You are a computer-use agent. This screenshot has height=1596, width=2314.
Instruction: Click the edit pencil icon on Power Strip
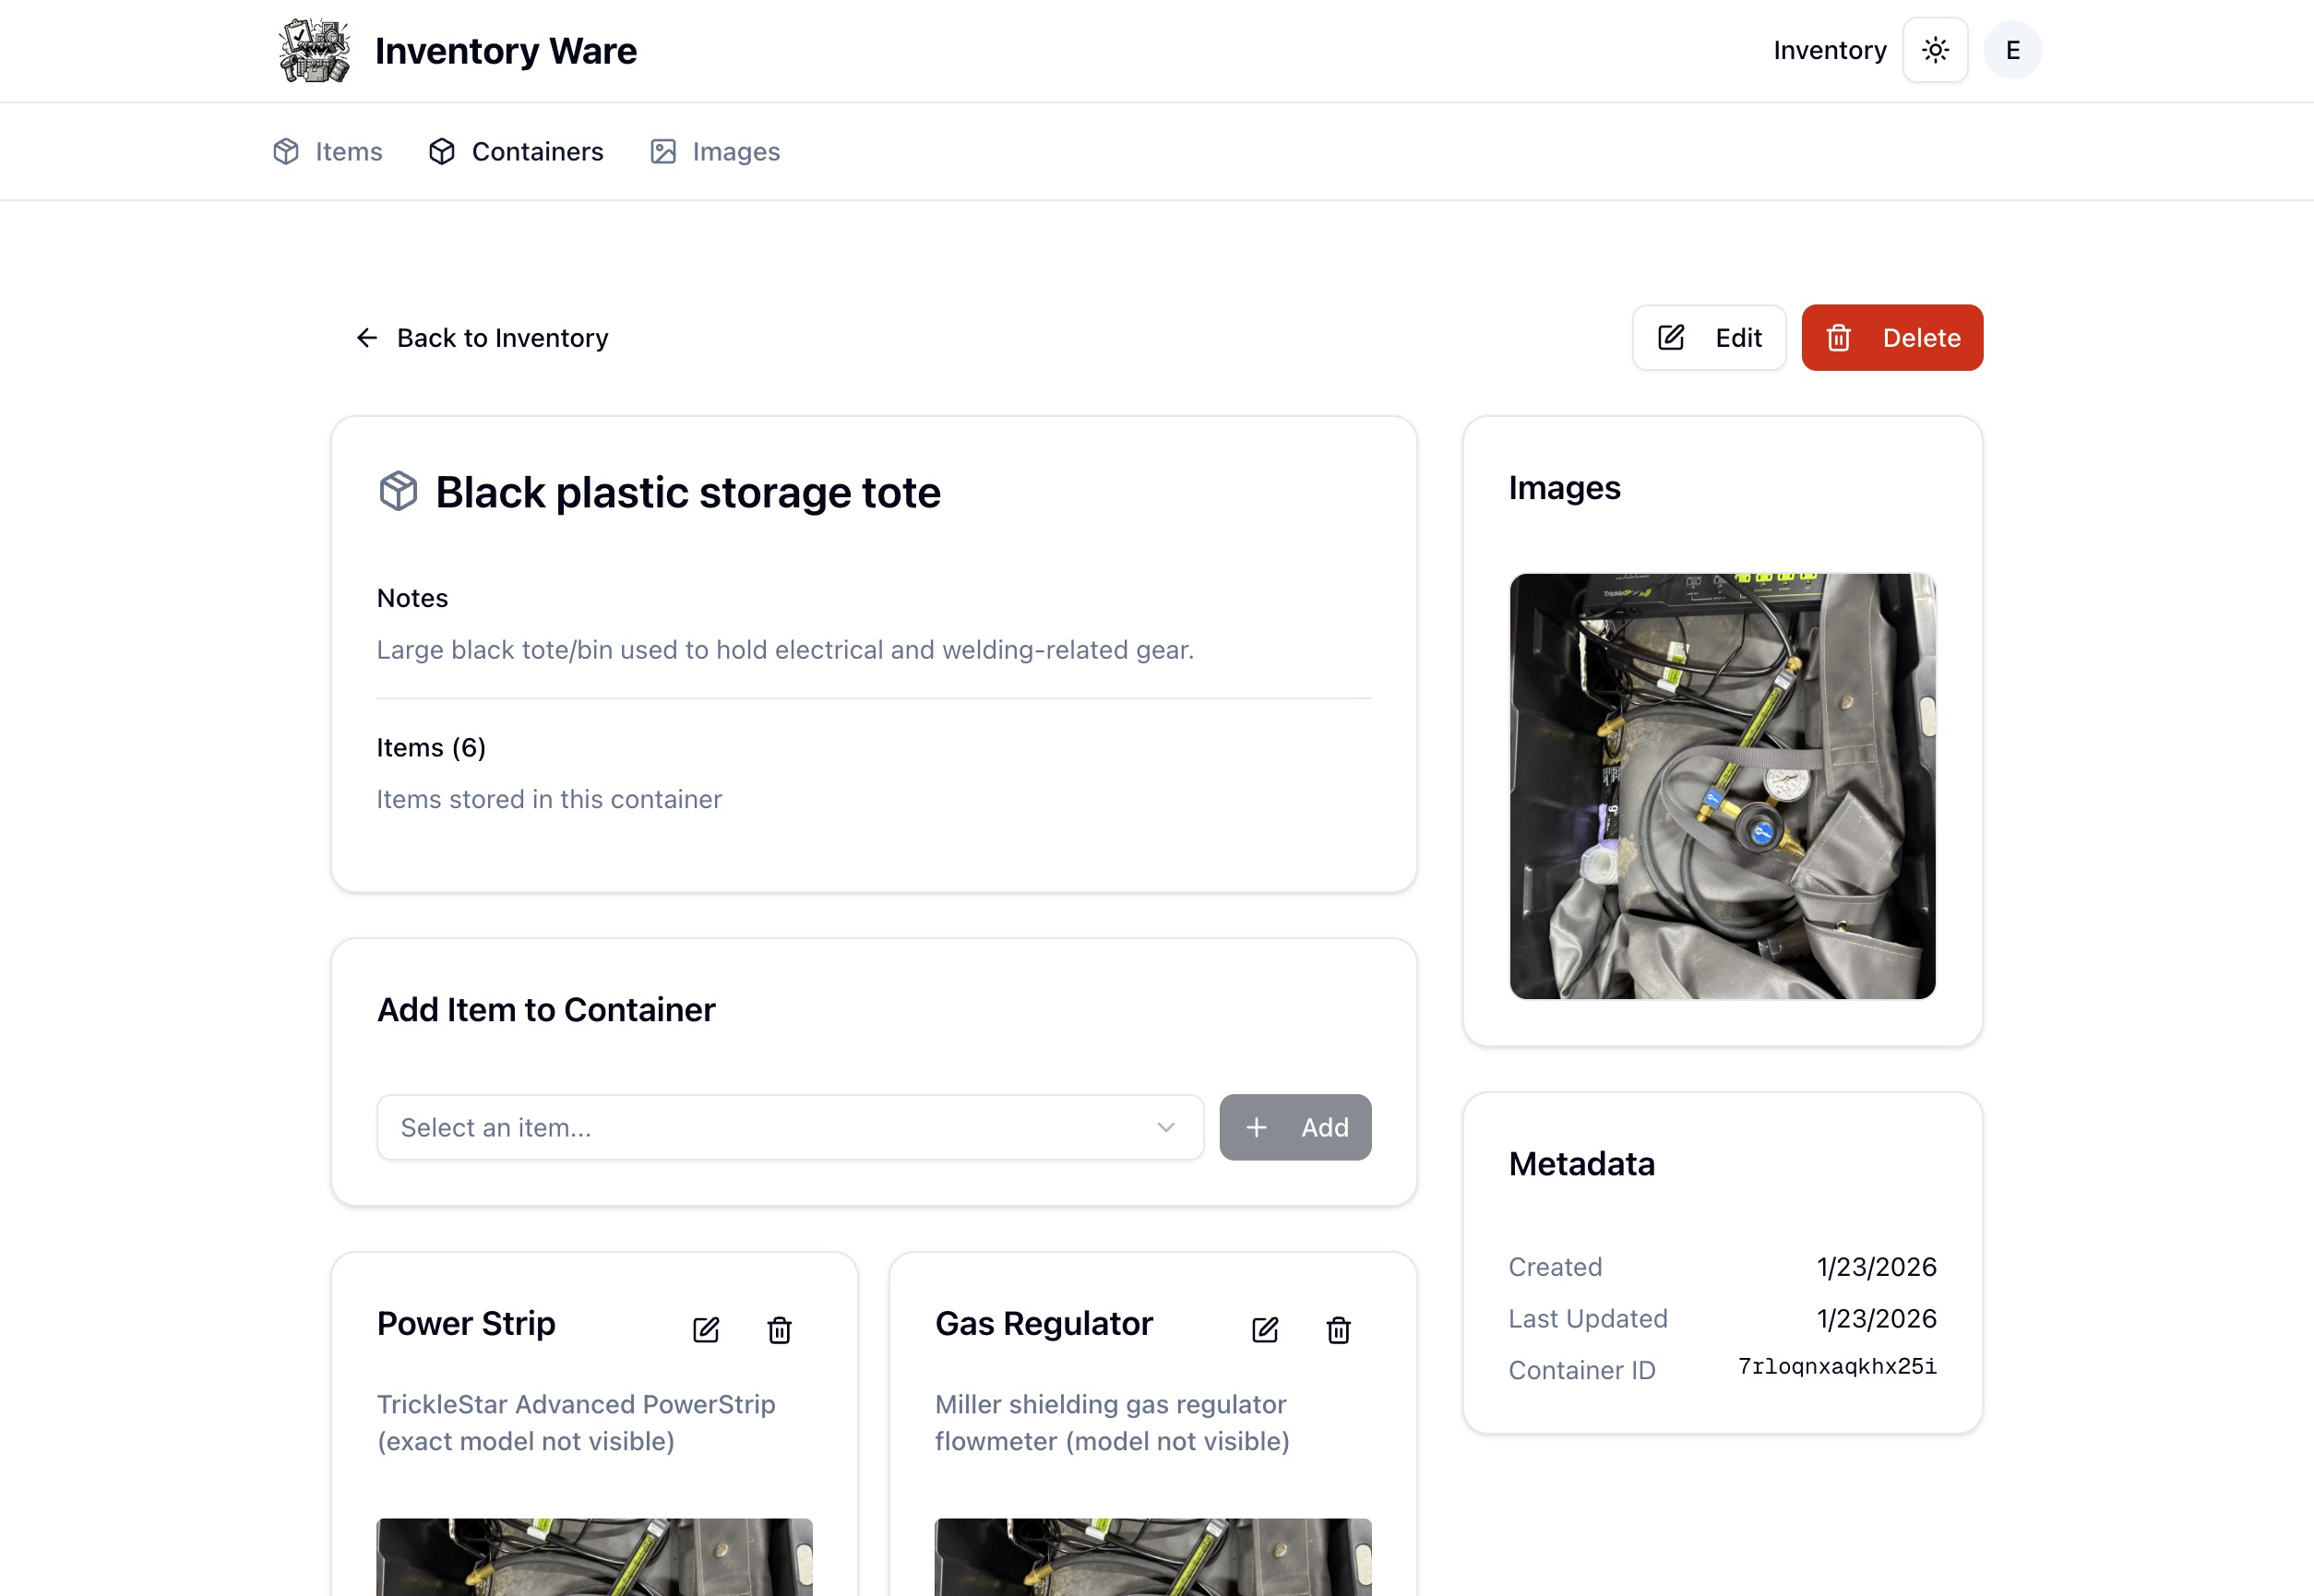706,1330
